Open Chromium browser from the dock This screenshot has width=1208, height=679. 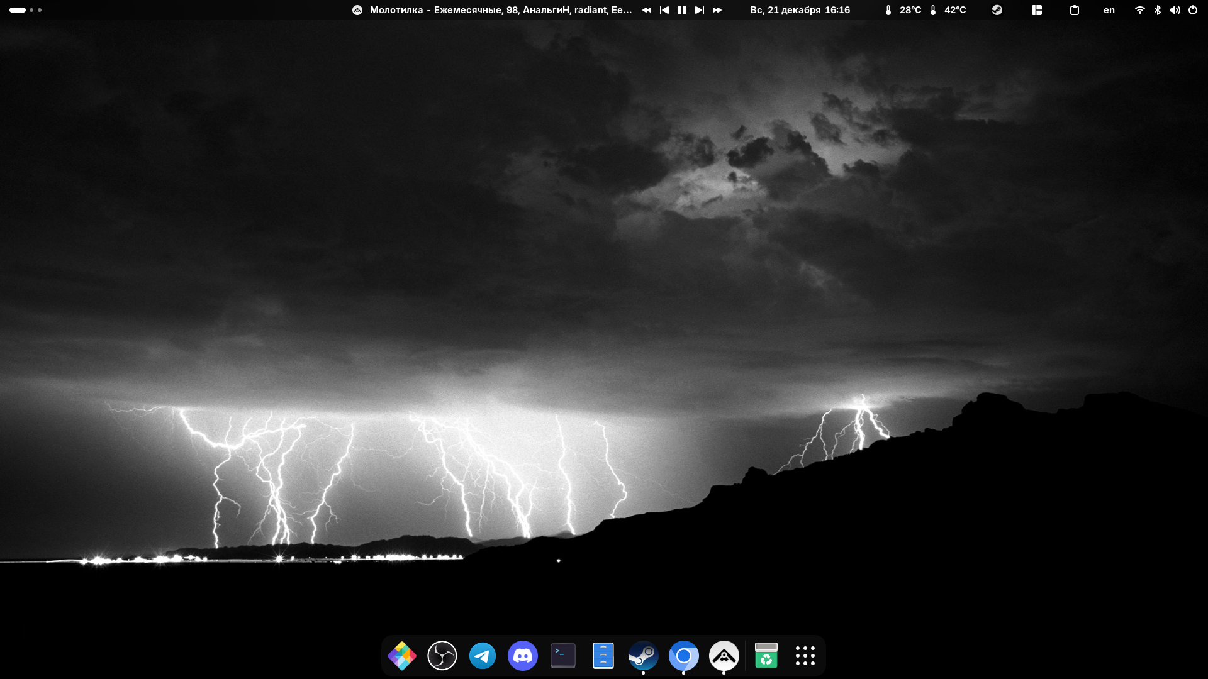coord(683,656)
